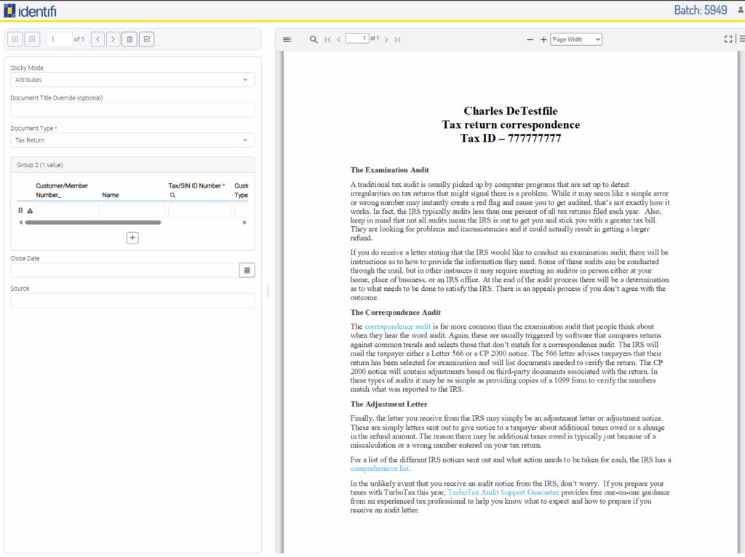
Task: Go to next document with right chevron button
Action: click(x=113, y=39)
